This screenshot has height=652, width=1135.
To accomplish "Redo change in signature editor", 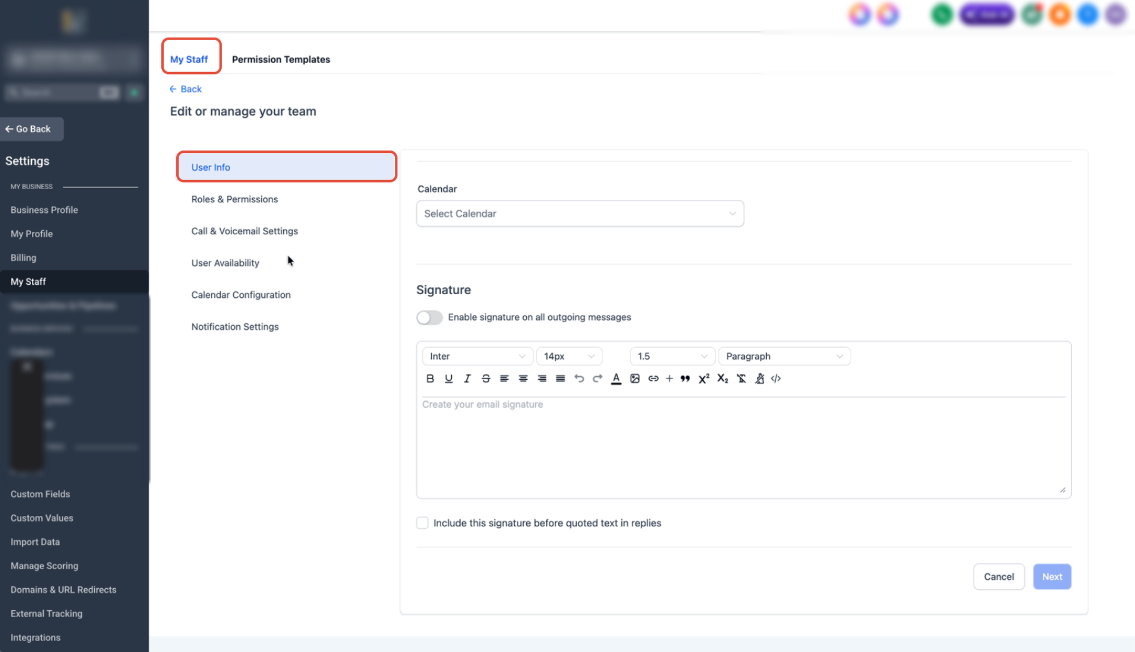I will (597, 379).
